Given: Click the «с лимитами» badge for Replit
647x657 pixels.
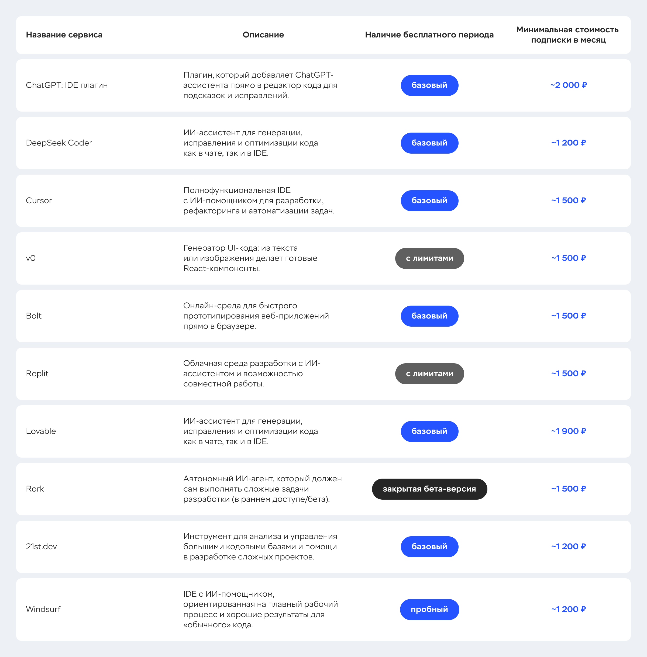Looking at the screenshot, I should (x=429, y=374).
